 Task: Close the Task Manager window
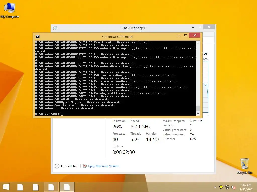209,27
